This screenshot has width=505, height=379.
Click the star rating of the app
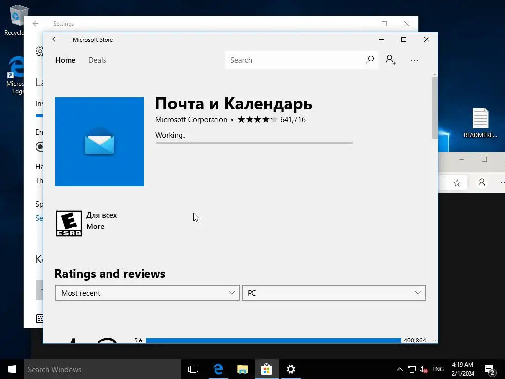coord(257,120)
